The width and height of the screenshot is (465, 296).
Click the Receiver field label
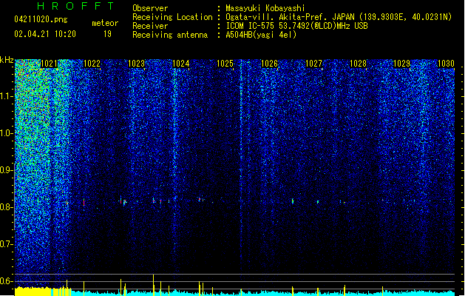[x=150, y=26]
